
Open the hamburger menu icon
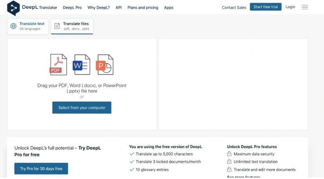click(305, 7)
